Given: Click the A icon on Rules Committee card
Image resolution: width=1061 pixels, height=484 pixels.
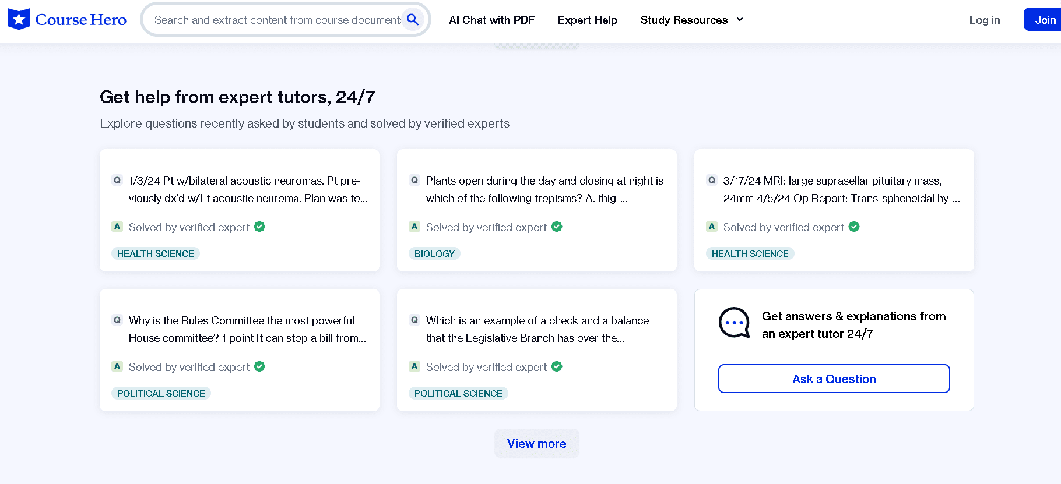Looking at the screenshot, I should 117,366.
